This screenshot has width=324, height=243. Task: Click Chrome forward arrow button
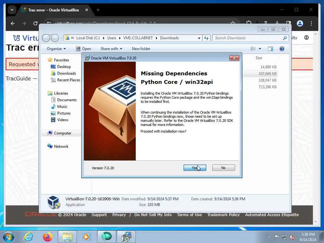(x=24, y=23)
